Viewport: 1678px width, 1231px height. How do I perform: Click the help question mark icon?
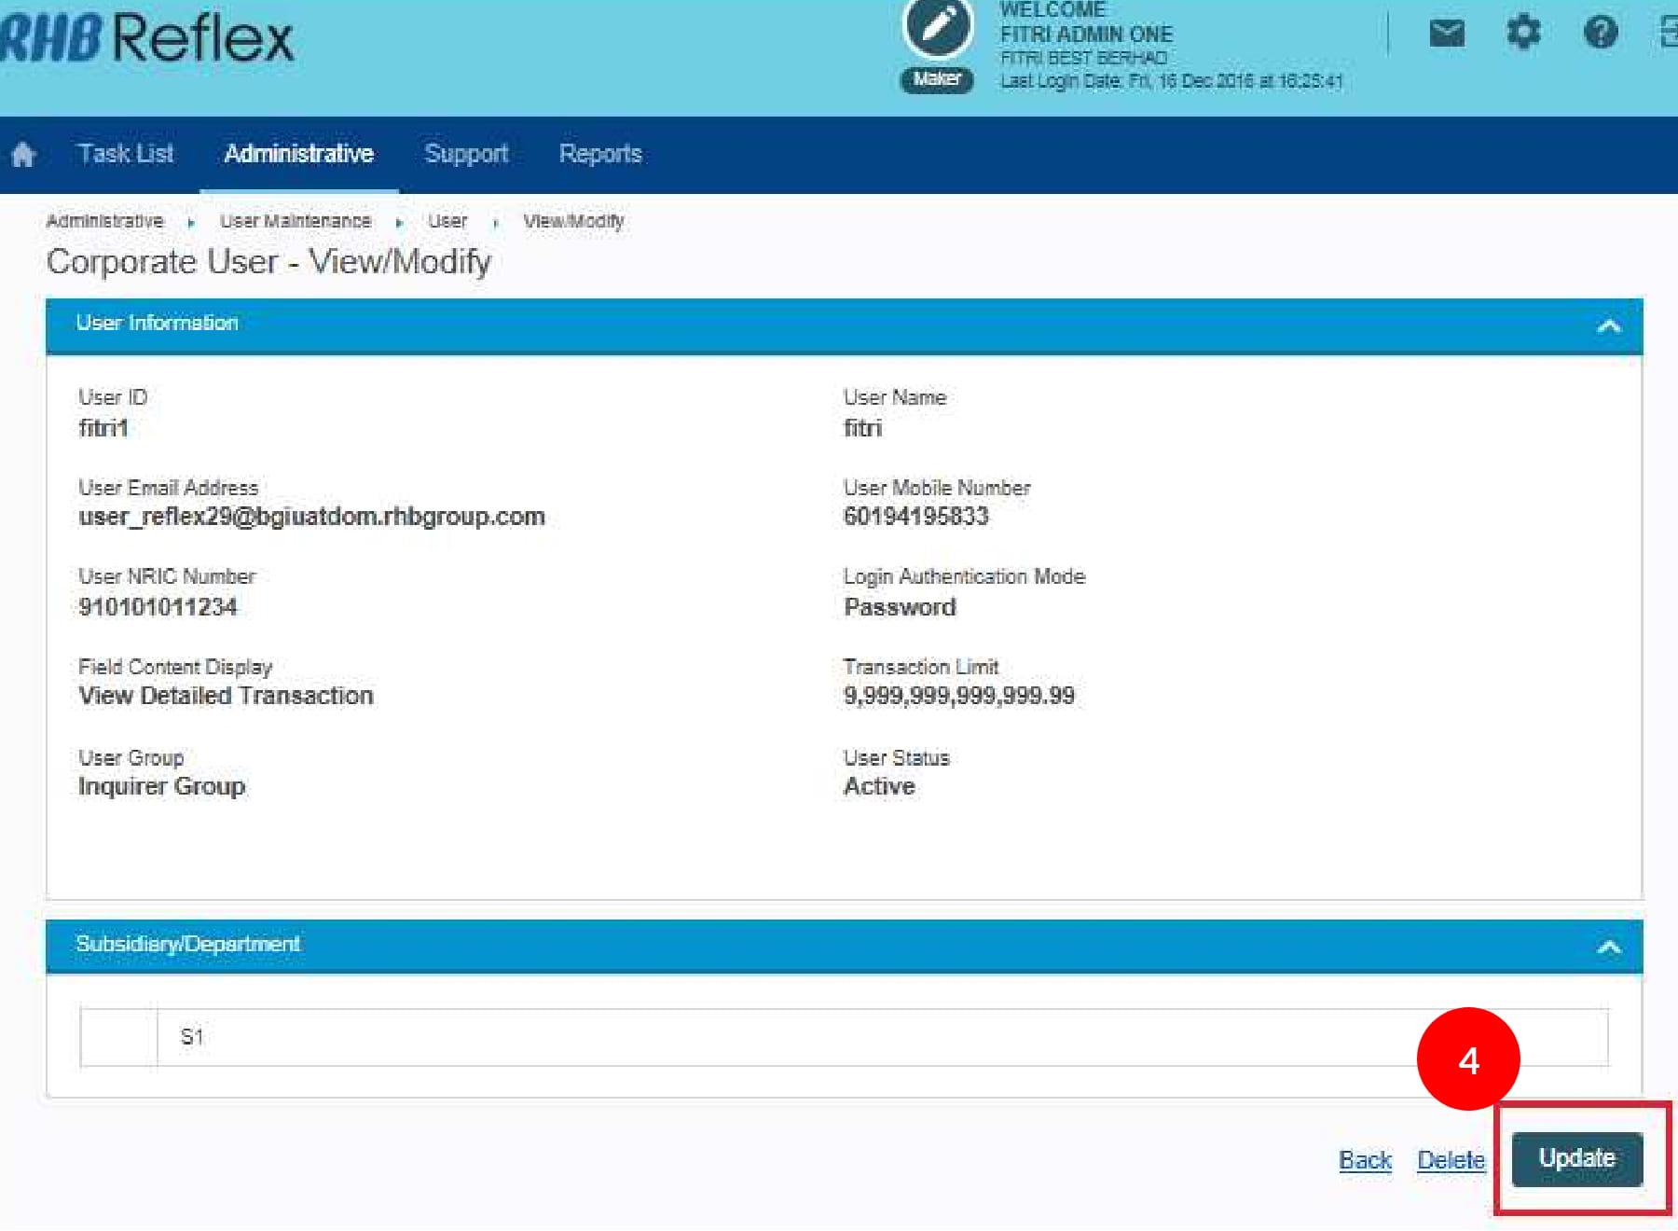point(1601,34)
